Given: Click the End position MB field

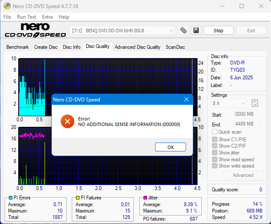Looking at the screenshot, I should pyautogui.click(x=246, y=124).
